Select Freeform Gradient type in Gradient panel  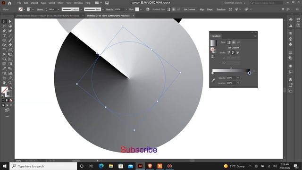pos(239,42)
